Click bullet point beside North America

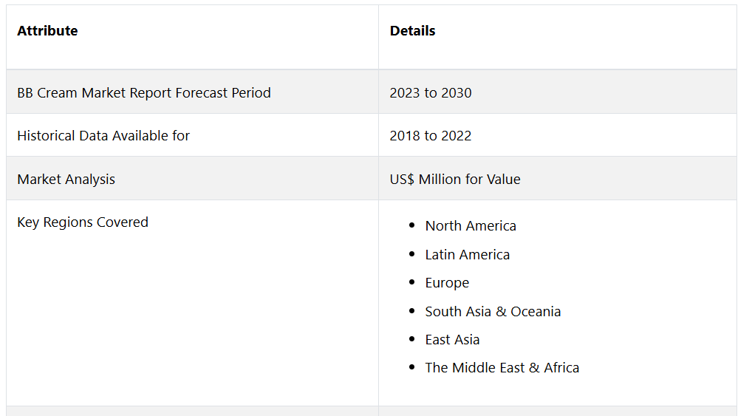(411, 226)
